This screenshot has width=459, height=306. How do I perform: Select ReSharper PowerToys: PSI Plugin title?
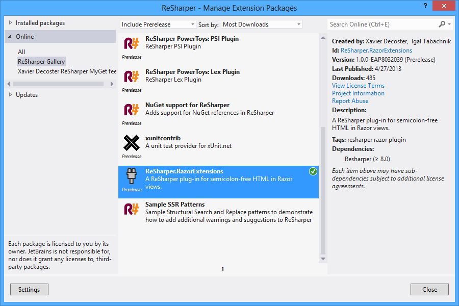coord(192,39)
